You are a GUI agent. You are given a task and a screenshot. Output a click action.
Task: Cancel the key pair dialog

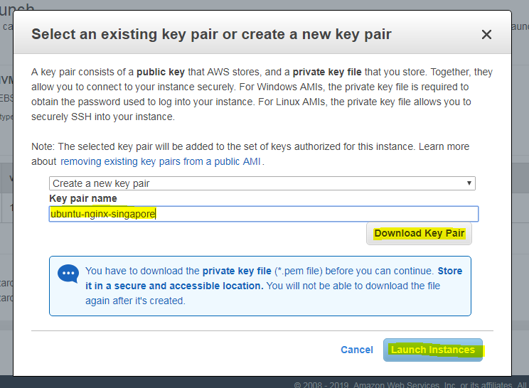pos(357,350)
